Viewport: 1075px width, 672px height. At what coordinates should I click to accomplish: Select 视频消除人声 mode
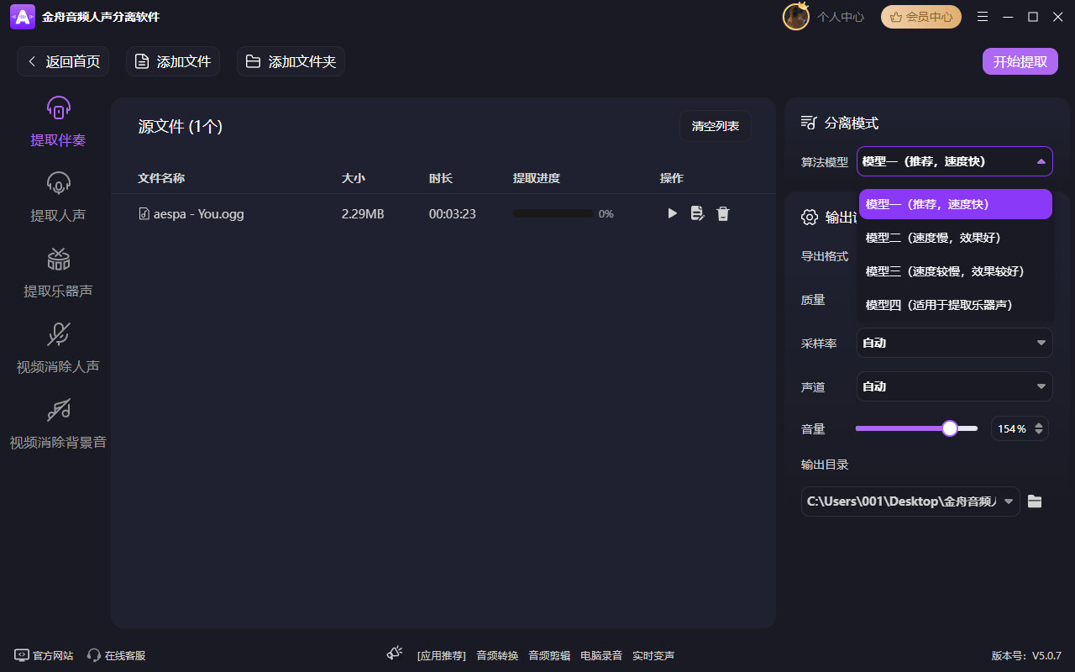pyautogui.click(x=57, y=346)
